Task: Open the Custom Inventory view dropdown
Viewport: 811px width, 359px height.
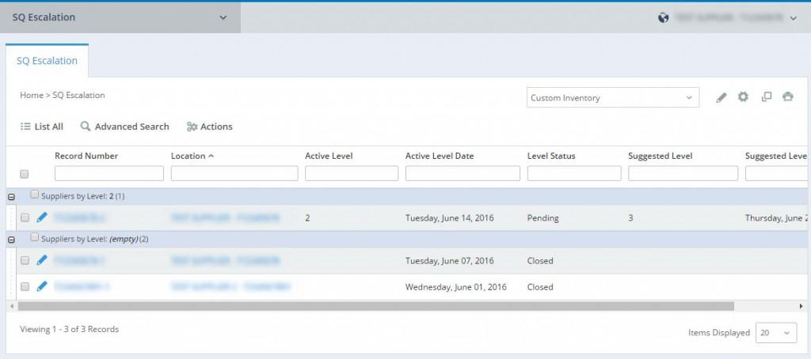Action: pyautogui.click(x=613, y=97)
